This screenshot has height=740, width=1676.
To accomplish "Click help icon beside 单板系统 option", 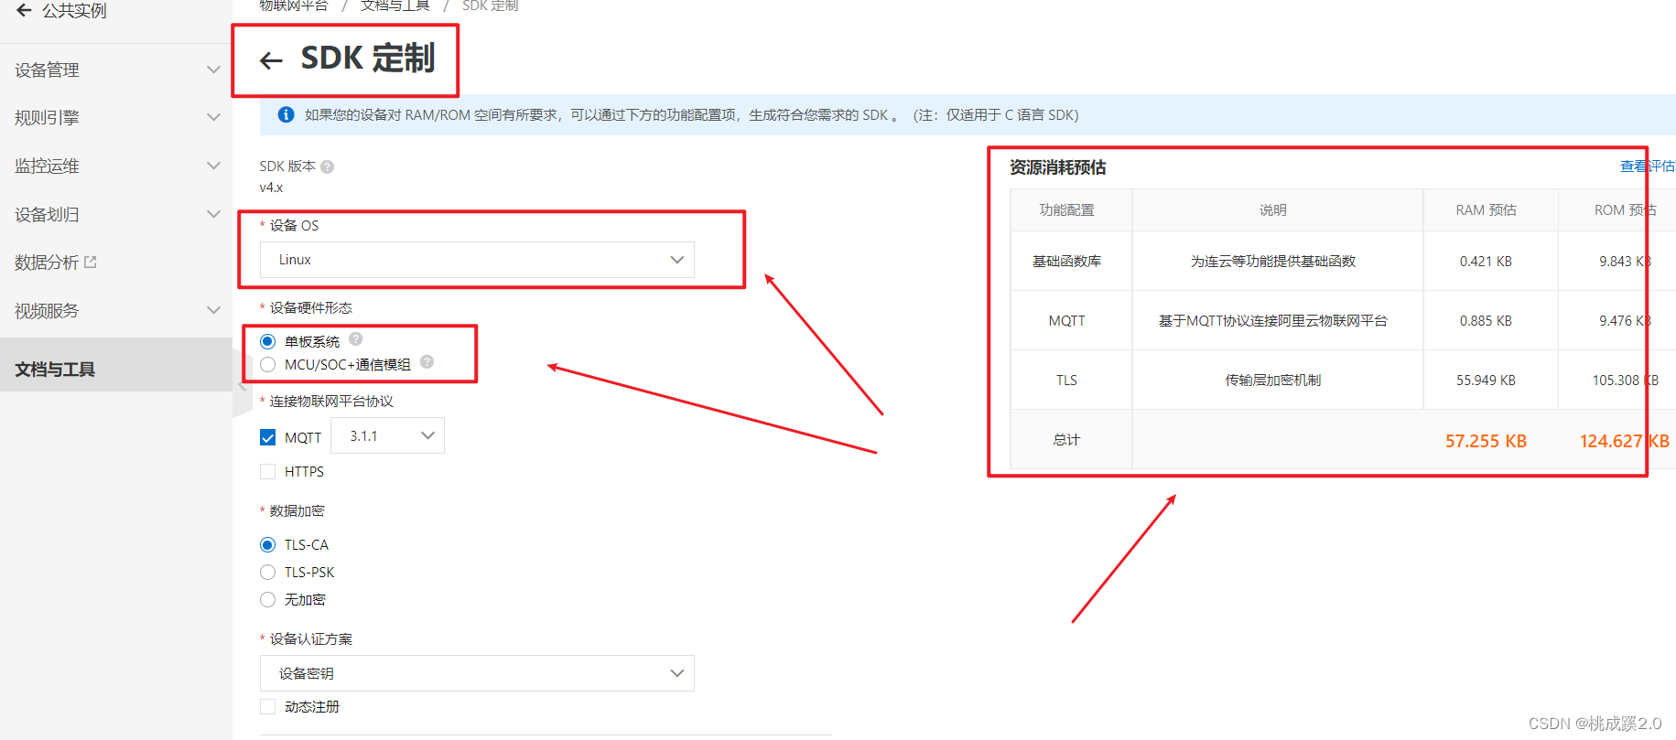I will pyautogui.click(x=356, y=338).
